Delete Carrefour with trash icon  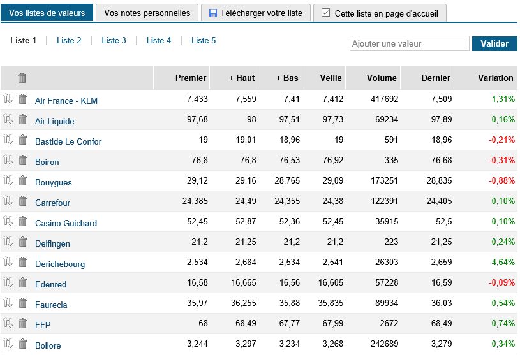pos(22,201)
